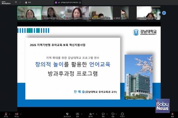Open the chat bubble icon

103,114
